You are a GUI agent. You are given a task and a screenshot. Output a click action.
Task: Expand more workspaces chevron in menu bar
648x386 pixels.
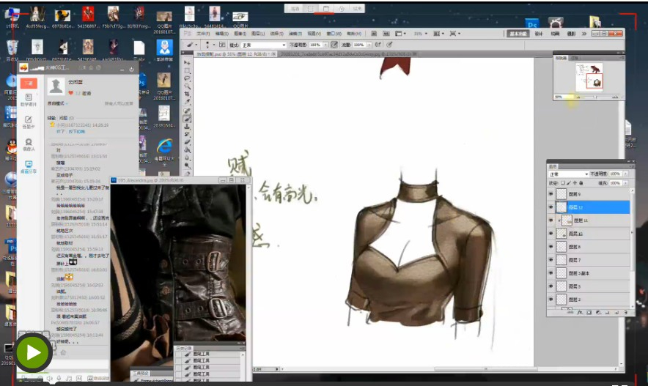point(584,34)
